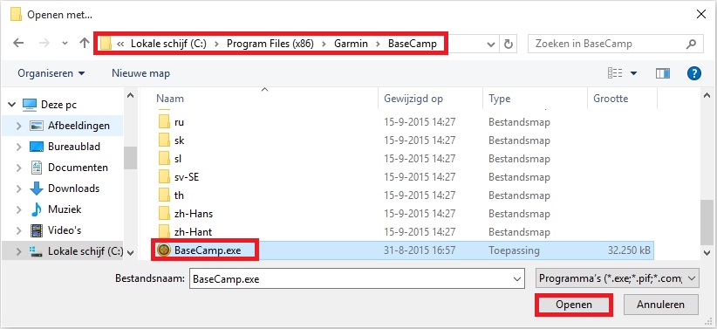Select the th folder icon
717x329 pixels.
[x=164, y=195]
